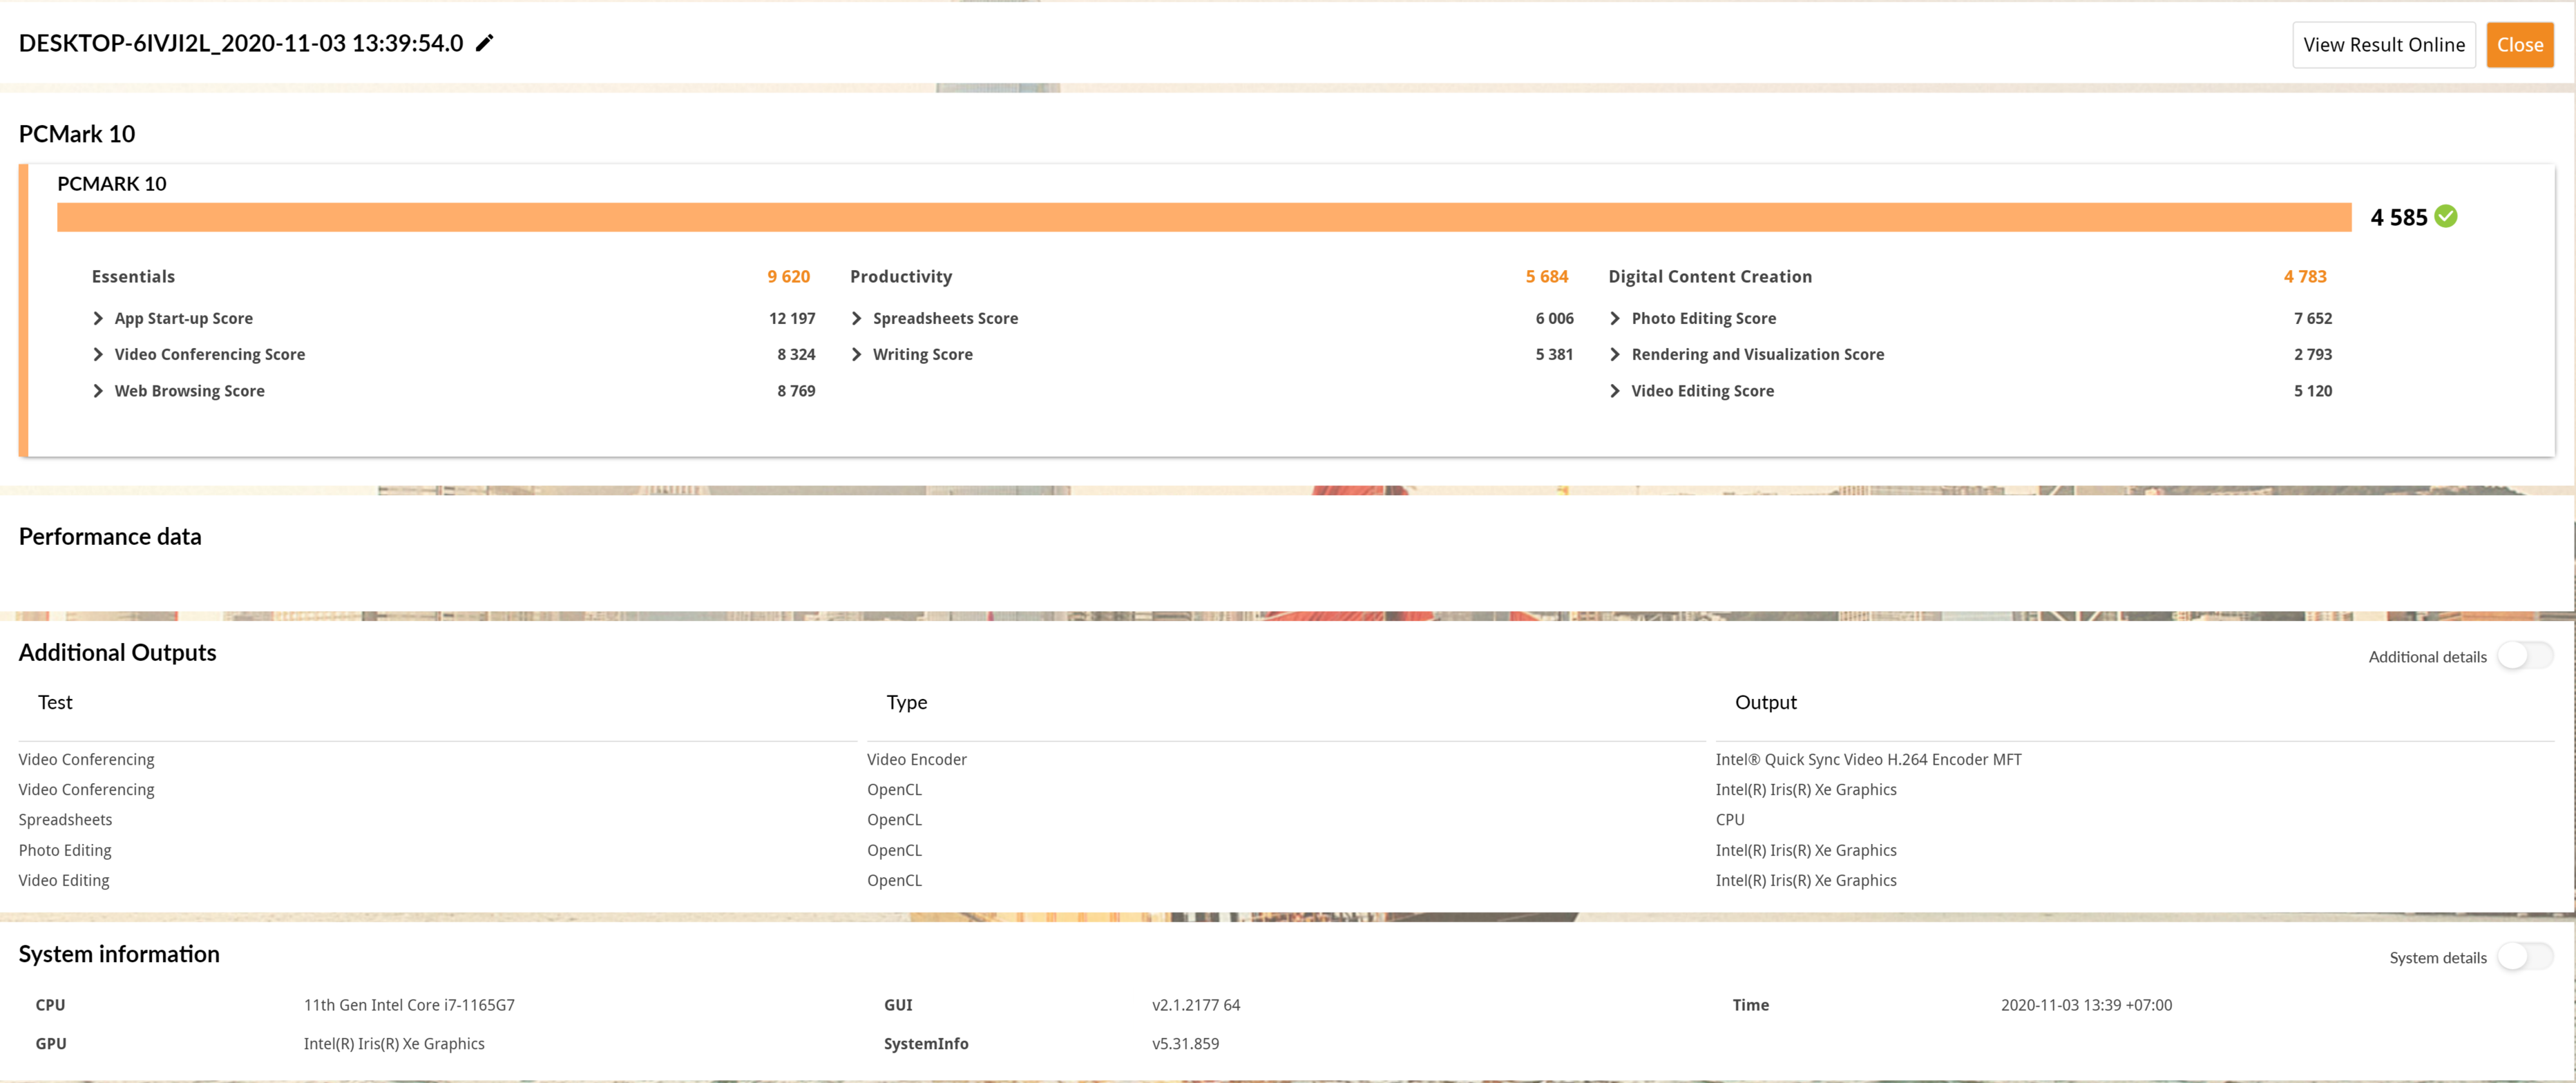The width and height of the screenshot is (2576, 1083).
Task: Click the Writing value 5 381
Action: click(x=1554, y=354)
